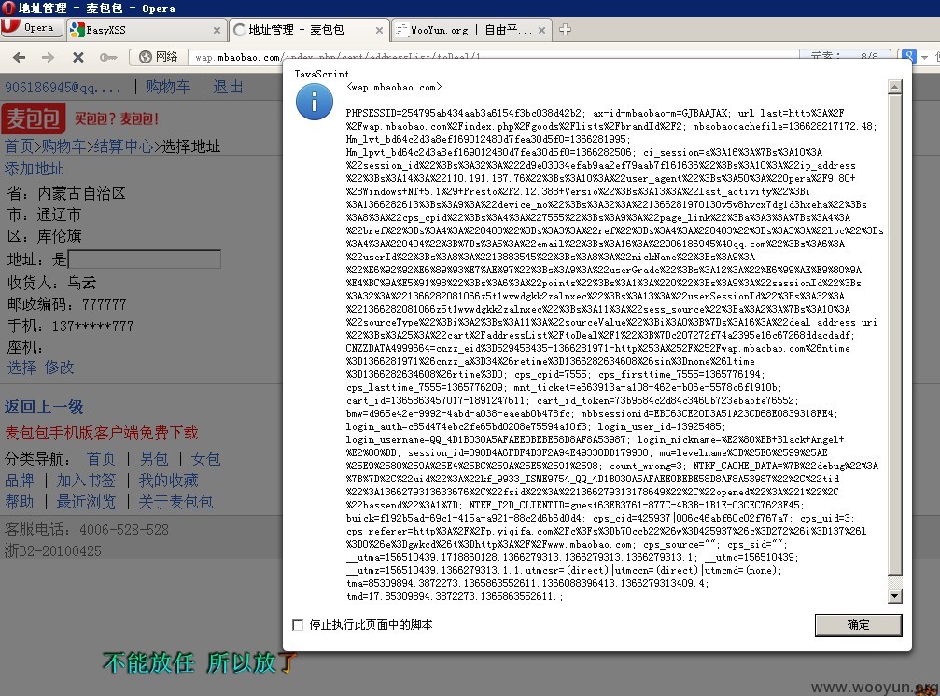Click the 客服电话: 4006-528-528 text
940x696 pixels.
coord(86,530)
